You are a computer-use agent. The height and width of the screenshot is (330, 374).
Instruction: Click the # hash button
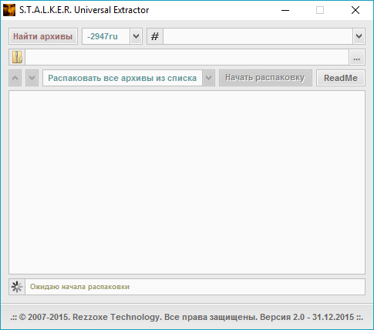coord(155,36)
